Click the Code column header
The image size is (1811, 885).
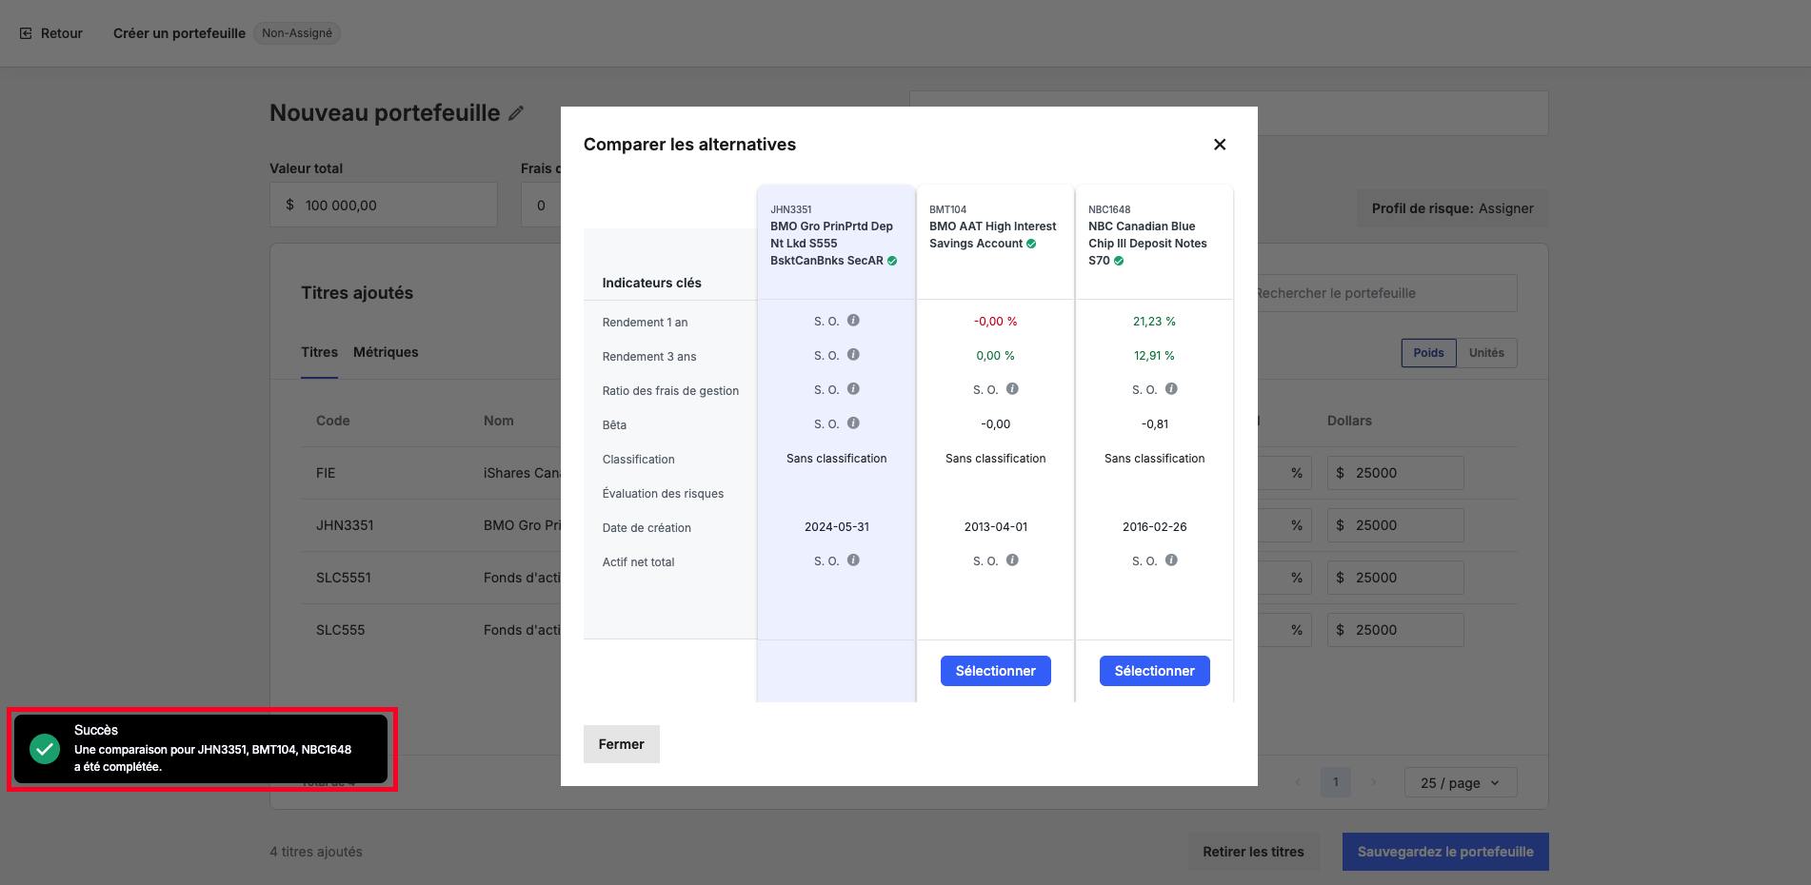(332, 421)
